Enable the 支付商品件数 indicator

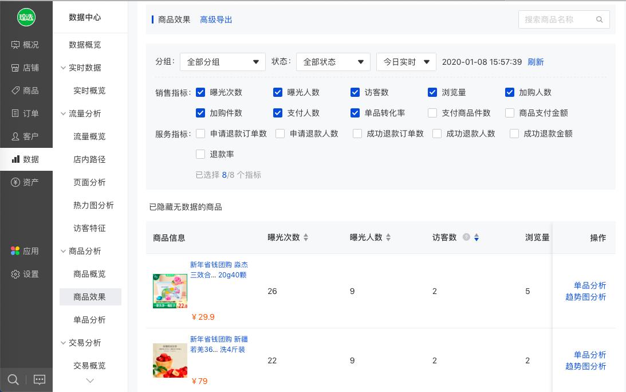[x=432, y=113]
